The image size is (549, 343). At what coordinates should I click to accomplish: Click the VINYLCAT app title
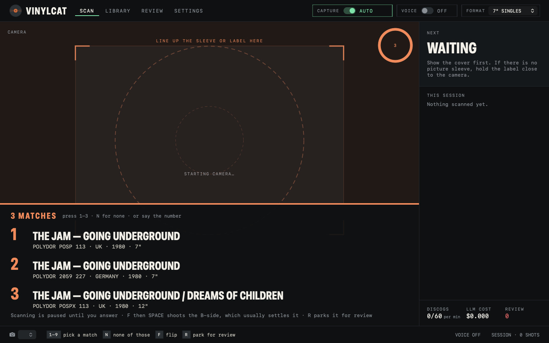click(46, 11)
